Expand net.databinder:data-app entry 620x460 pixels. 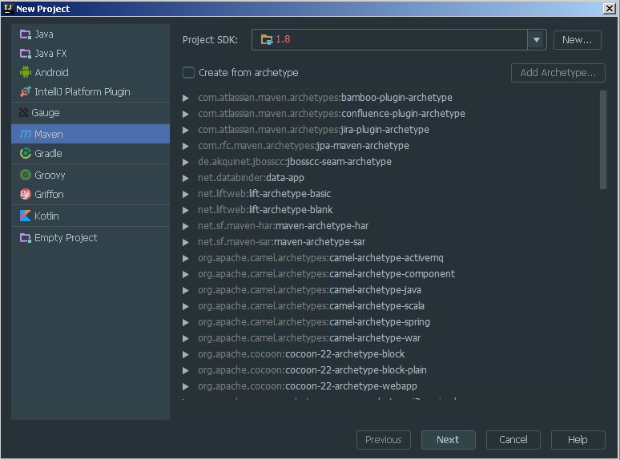186,179
